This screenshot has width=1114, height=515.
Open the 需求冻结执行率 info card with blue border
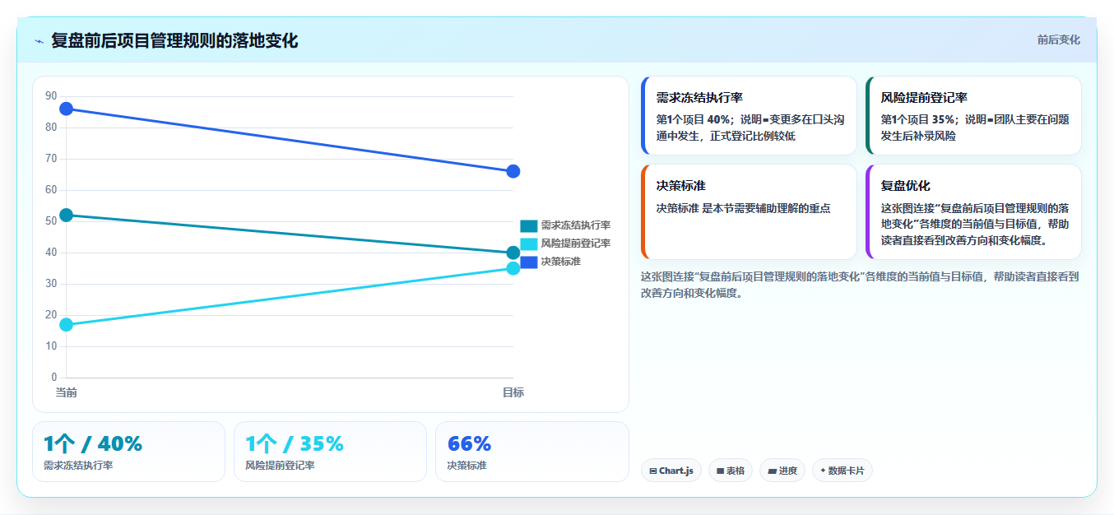tap(749, 116)
